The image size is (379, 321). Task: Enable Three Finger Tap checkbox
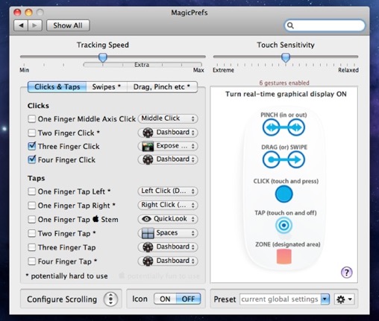click(31, 247)
